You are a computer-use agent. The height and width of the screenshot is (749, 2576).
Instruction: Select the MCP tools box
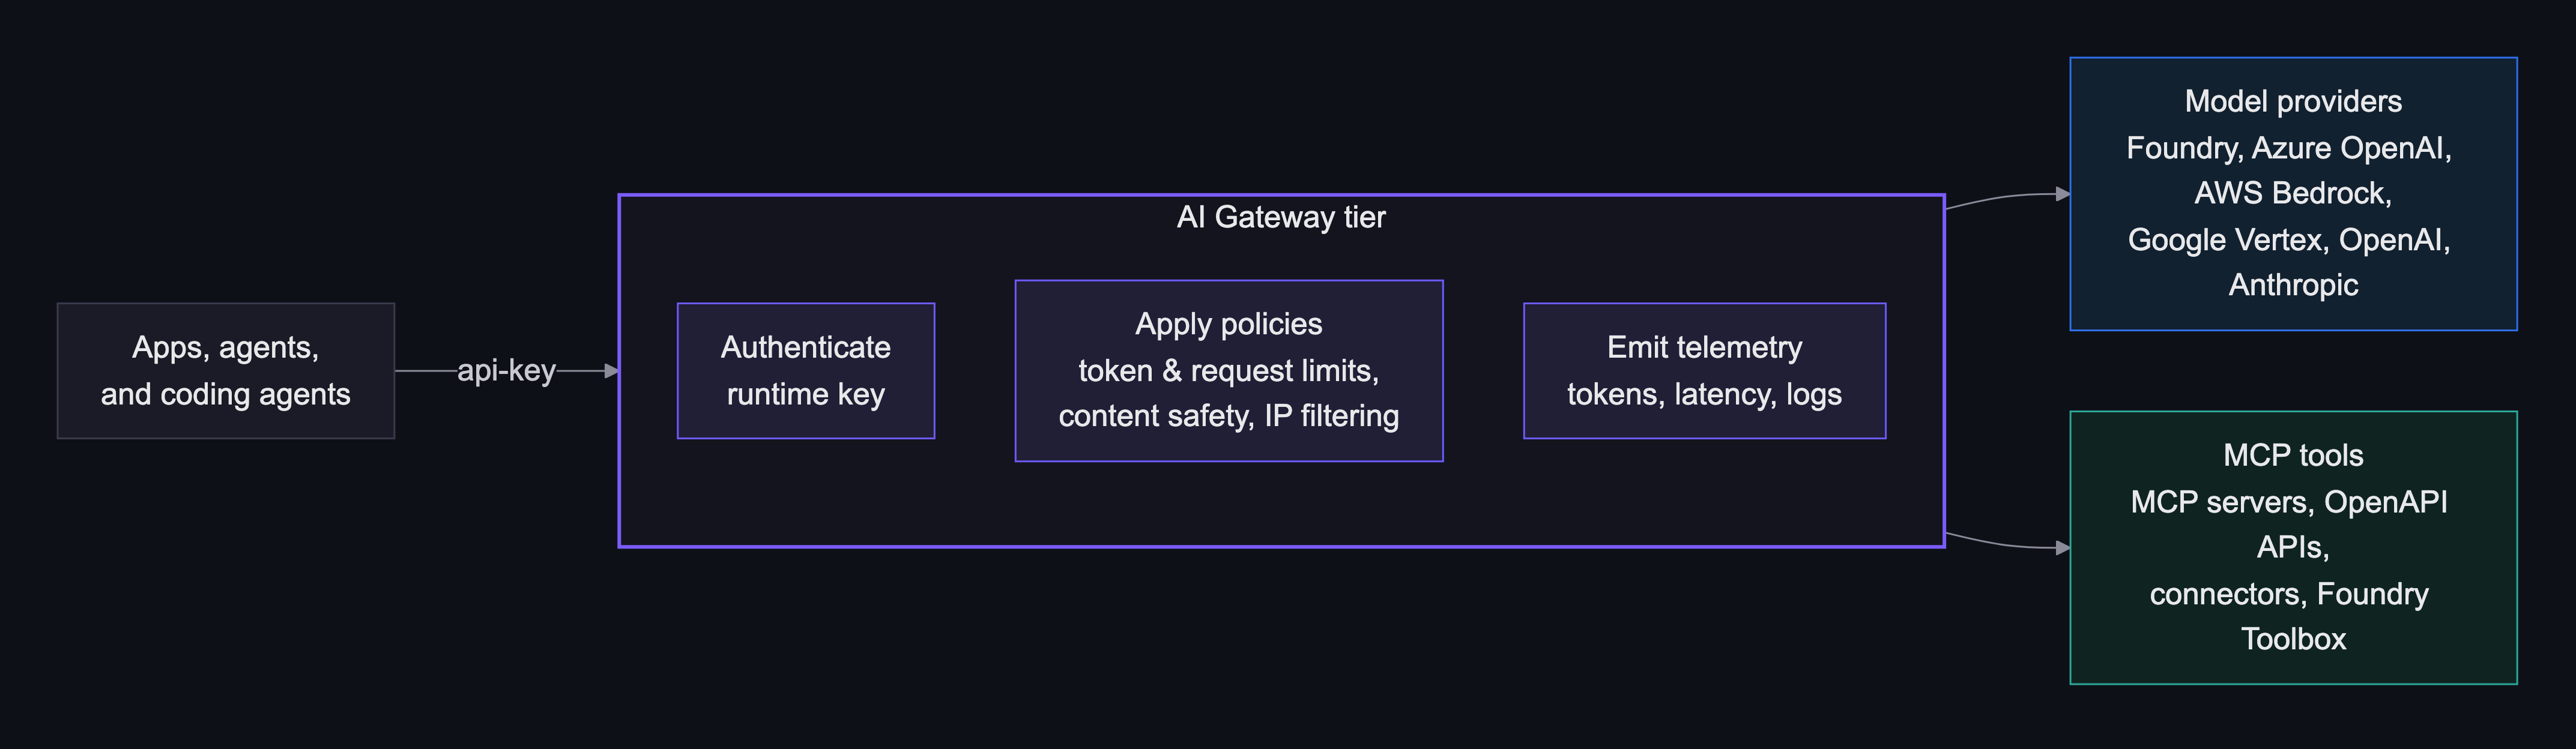[x=2293, y=548]
